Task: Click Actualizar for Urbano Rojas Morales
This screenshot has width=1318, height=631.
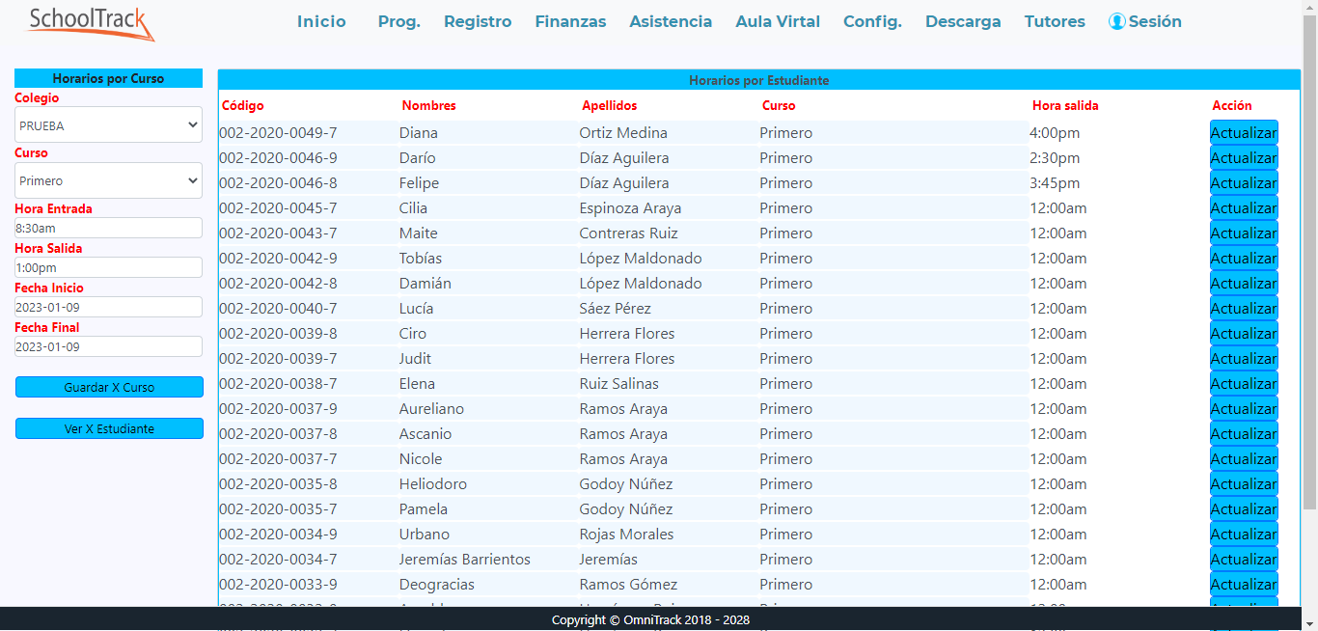Action: tap(1244, 535)
